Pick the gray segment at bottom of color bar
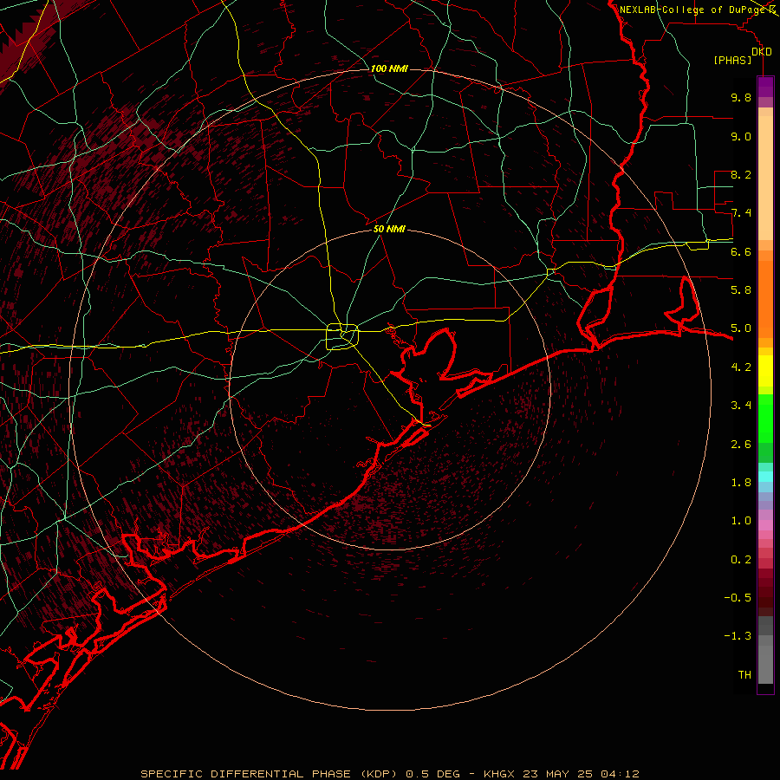 pyautogui.click(x=765, y=660)
